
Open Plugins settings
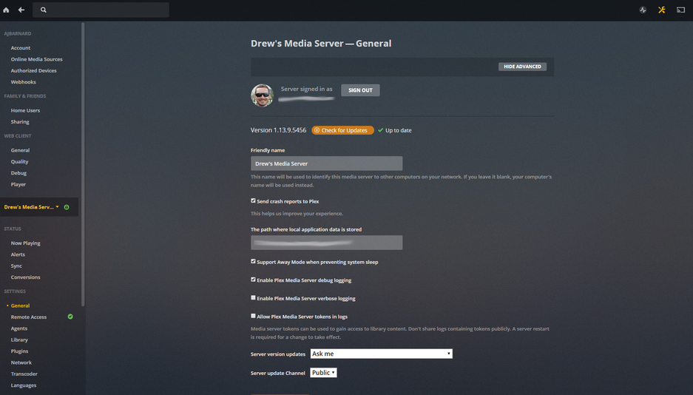(x=19, y=351)
